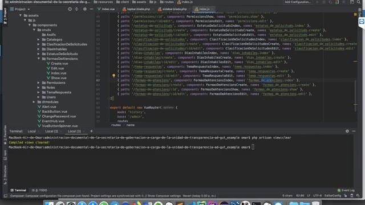Open the 6: TODO tool window
The image size is (365, 205).
(39, 190)
